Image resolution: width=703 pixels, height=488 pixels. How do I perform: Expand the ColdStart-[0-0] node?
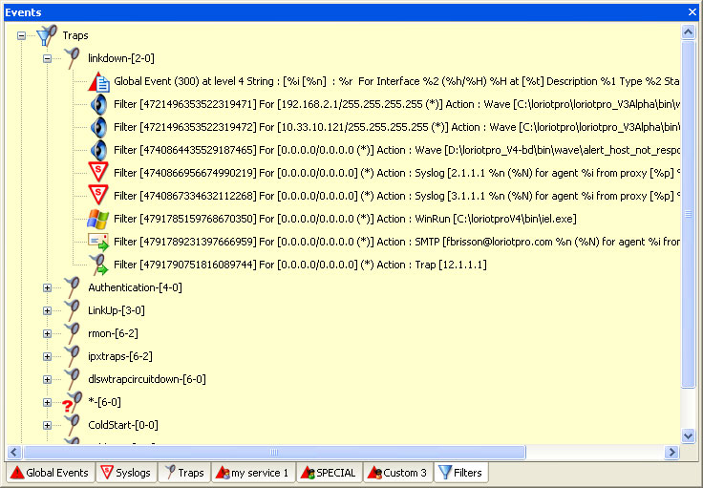[x=47, y=425]
